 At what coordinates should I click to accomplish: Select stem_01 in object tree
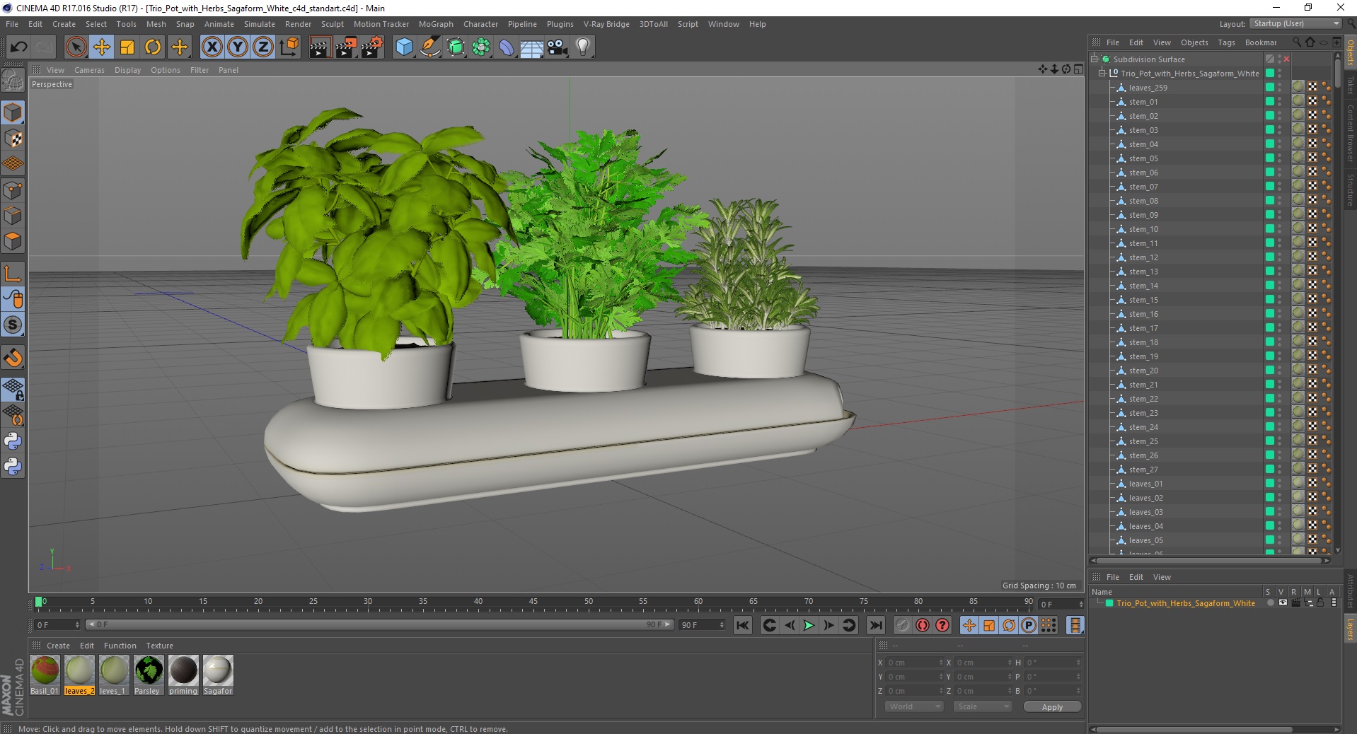point(1143,102)
